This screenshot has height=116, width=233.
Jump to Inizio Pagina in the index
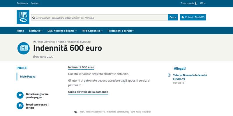(x=28, y=77)
